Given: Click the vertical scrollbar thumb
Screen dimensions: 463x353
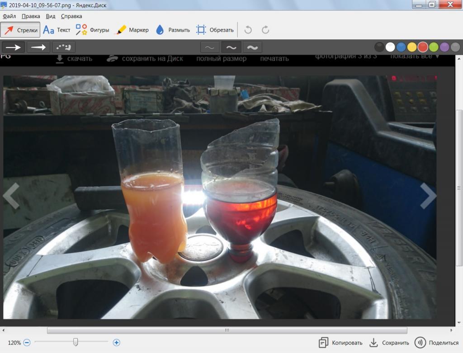Looking at the screenshot, I should click(x=459, y=188).
